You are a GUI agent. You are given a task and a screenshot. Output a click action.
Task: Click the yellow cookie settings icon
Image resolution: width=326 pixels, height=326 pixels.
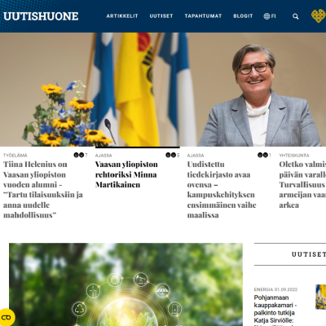7,317
